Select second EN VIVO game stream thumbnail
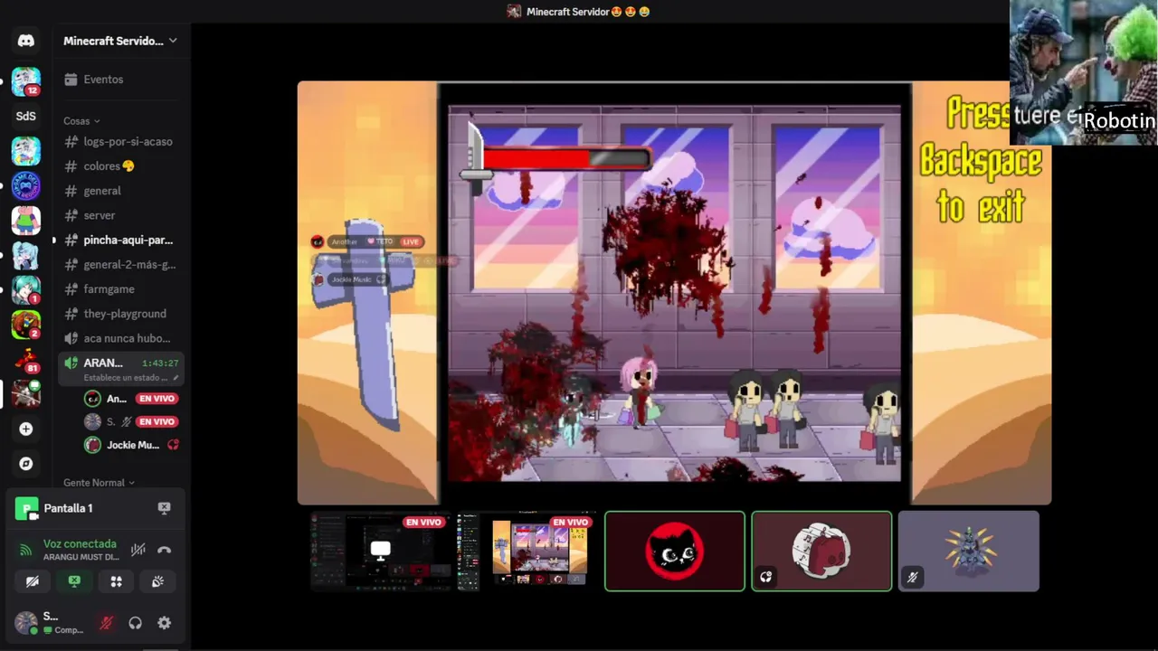Viewport: 1158px width, 651px height. [x=527, y=552]
